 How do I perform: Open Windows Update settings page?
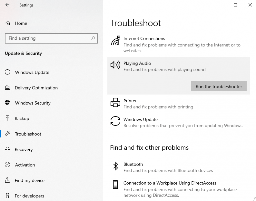[x=32, y=72]
